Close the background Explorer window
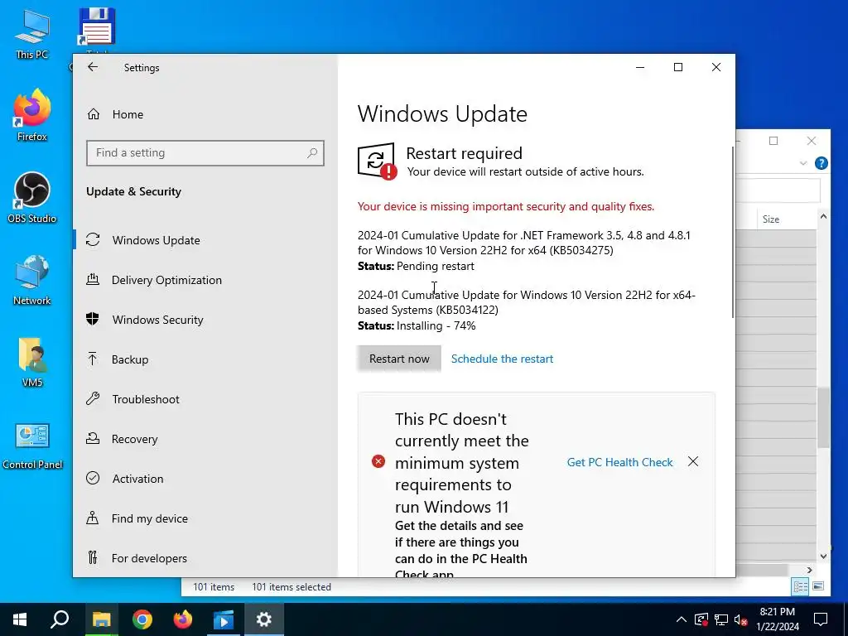Screen dimensions: 848x636 (x=812, y=141)
